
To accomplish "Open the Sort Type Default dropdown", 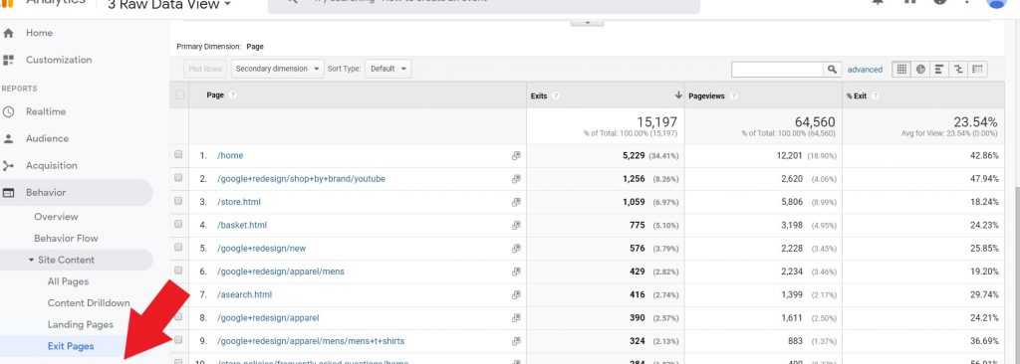I will (387, 69).
